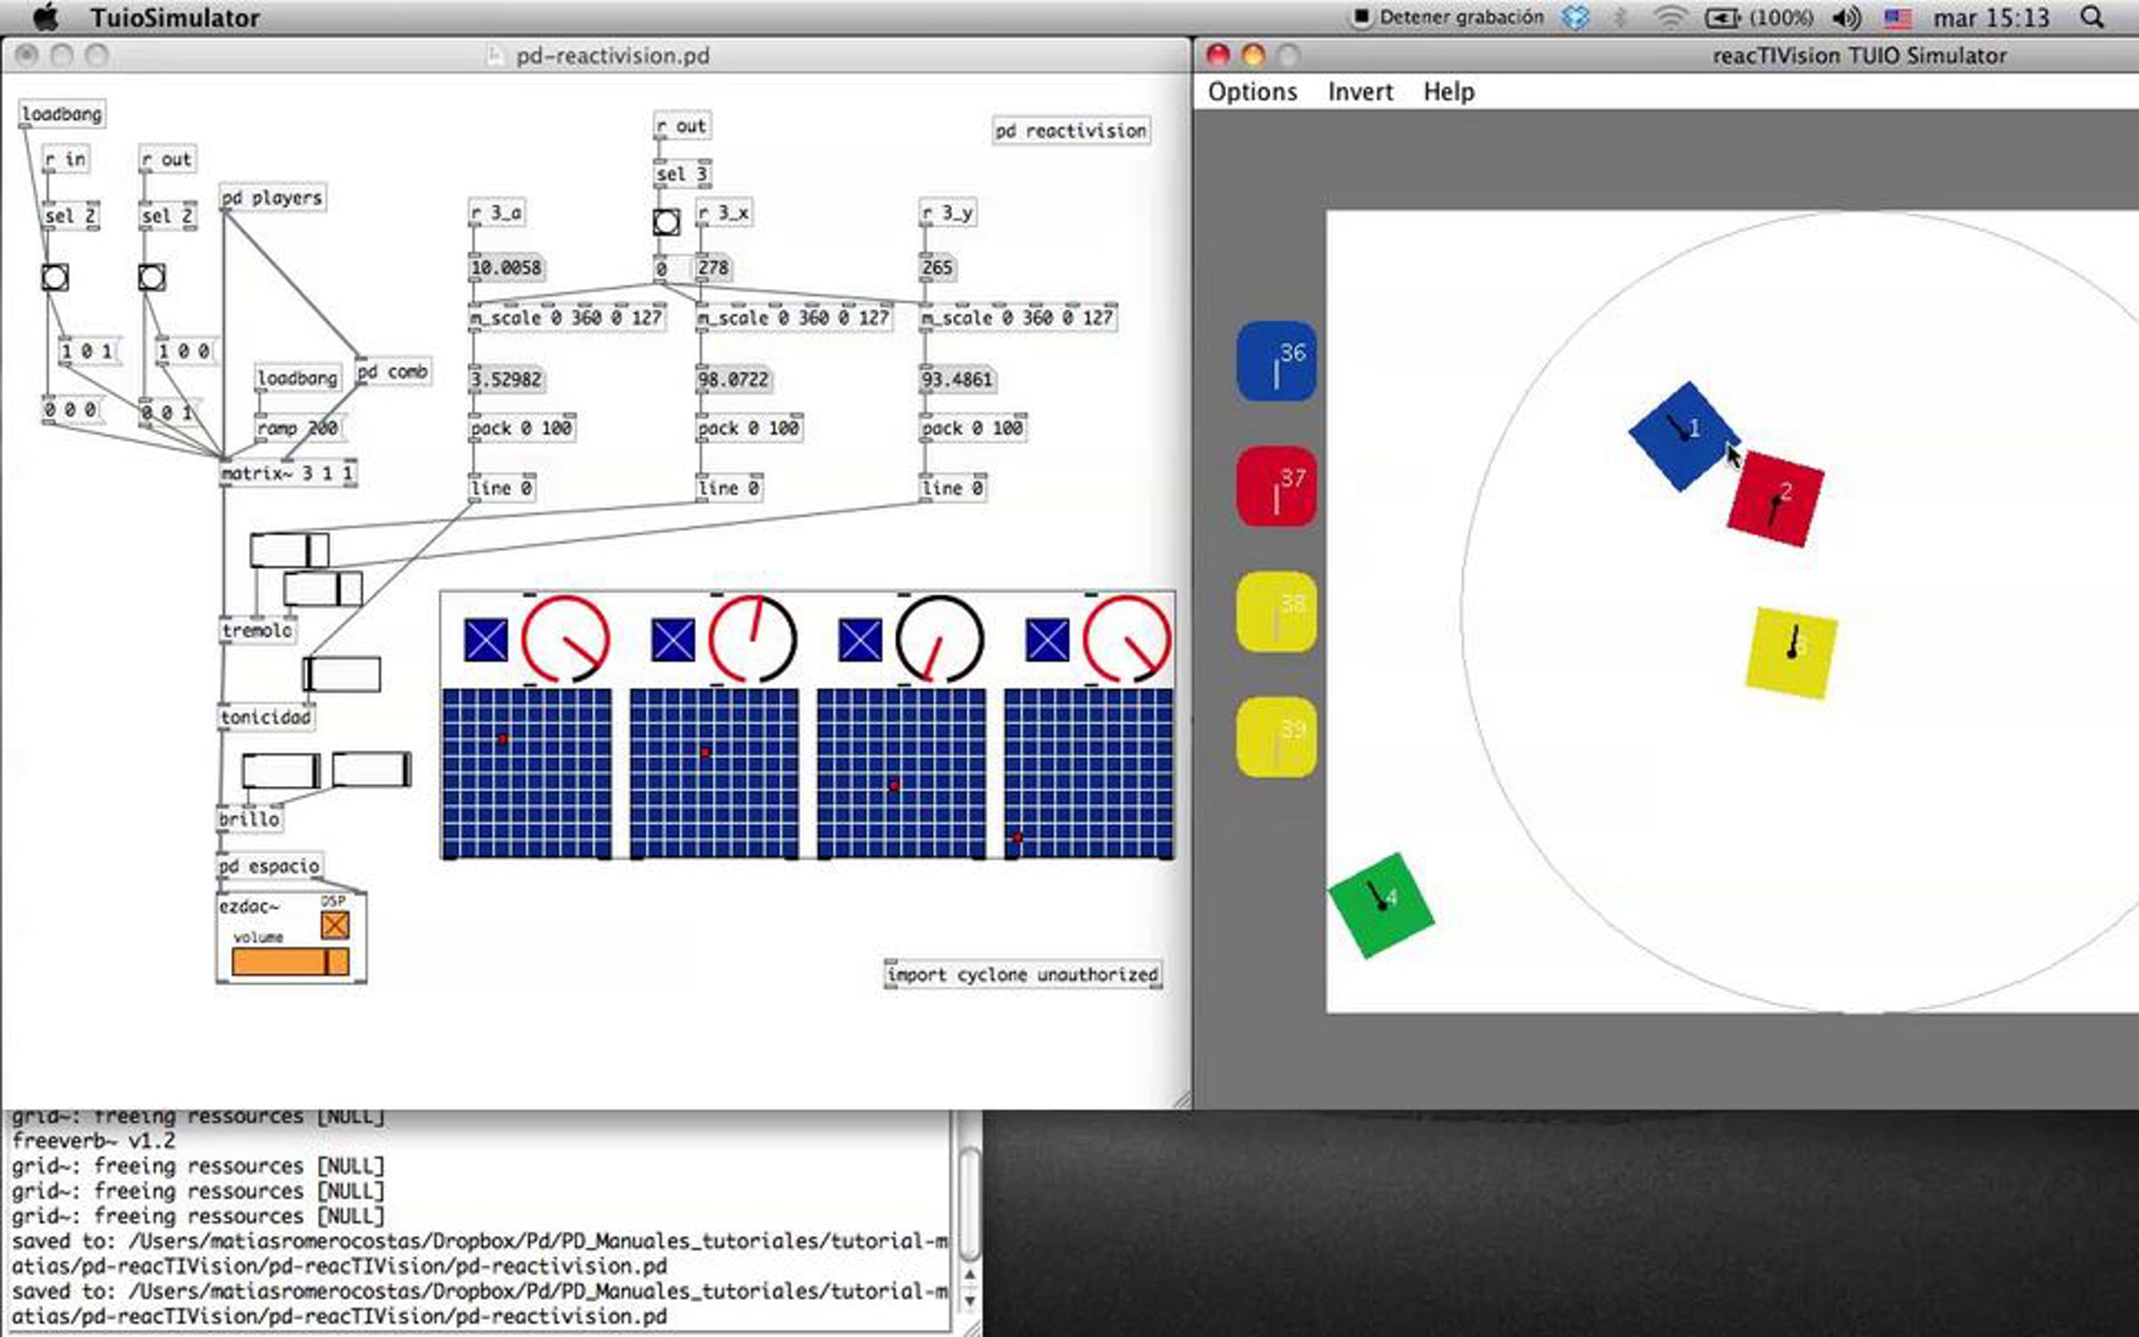Screen dimensions: 2139x1337
Task: Click green fiducial object 4 on table
Action: (1381, 906)
